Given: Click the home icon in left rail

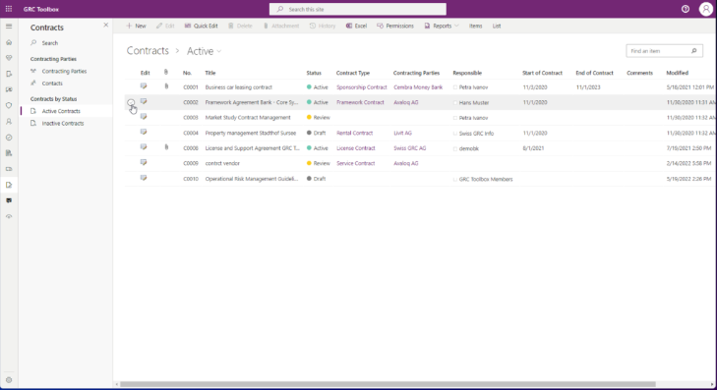Looking at the screenshot, I should [x=9, y=42].
